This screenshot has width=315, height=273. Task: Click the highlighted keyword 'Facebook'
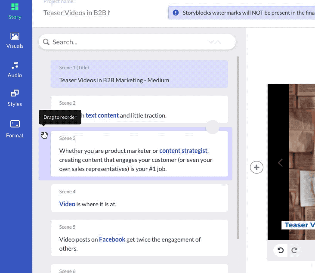[112, 239]
